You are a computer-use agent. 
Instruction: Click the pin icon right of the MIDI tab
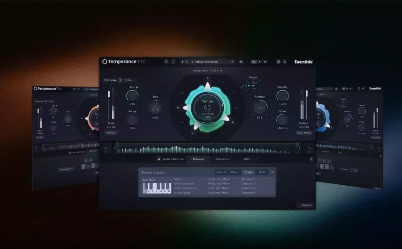click(x=311, y=159)
